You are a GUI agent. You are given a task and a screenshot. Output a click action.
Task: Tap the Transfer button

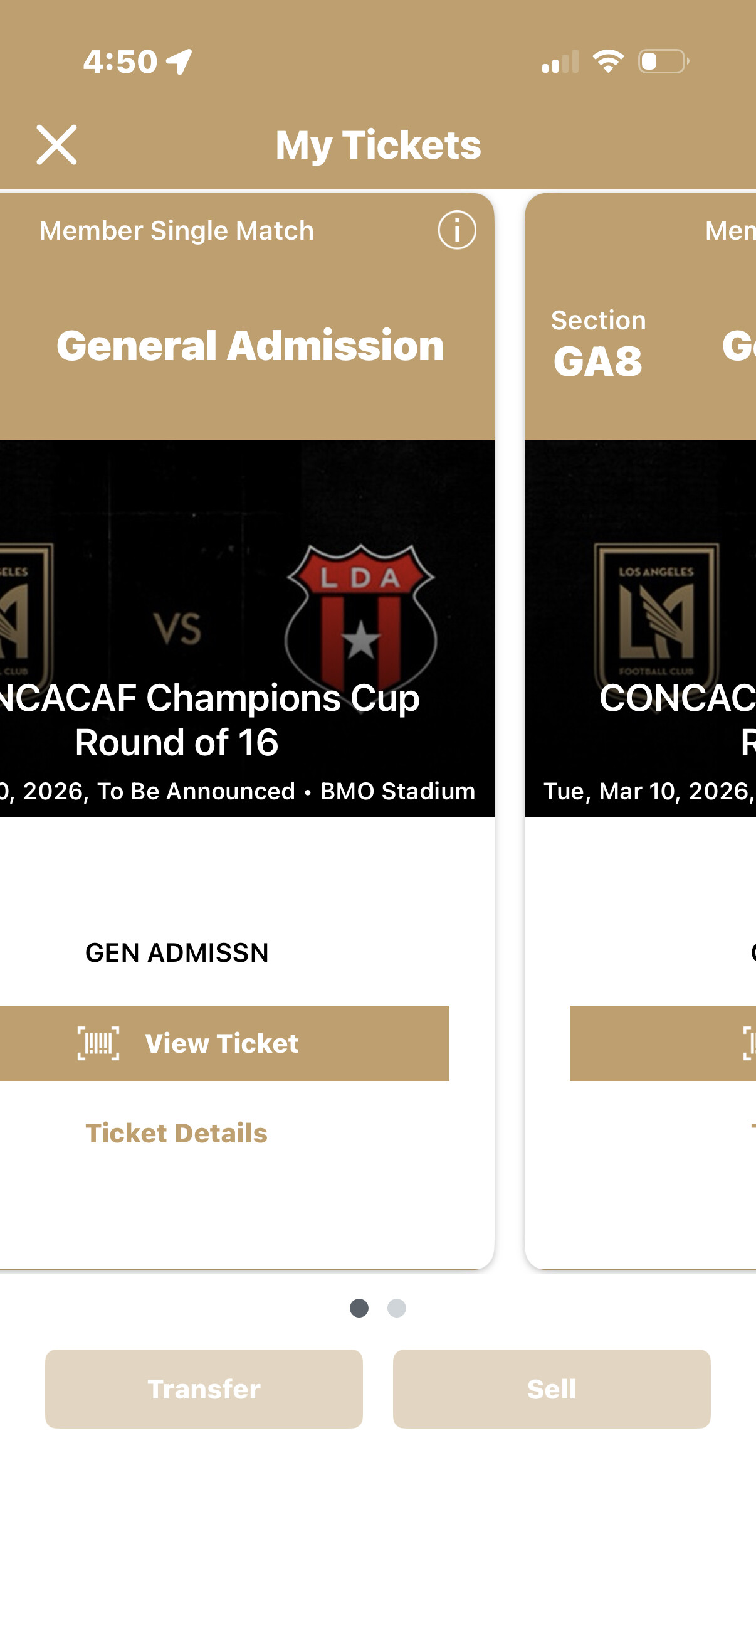[x=204, y=1388]
